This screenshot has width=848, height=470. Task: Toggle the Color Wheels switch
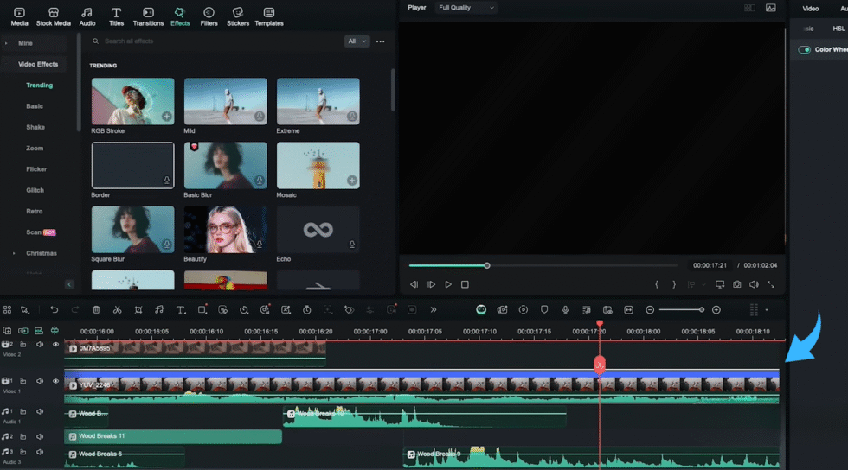[x=804, y=49]
